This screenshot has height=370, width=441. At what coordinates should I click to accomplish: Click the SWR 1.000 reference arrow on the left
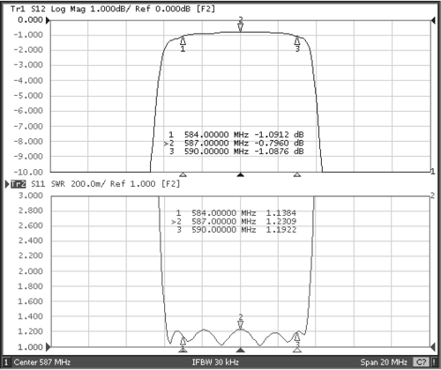49,347
